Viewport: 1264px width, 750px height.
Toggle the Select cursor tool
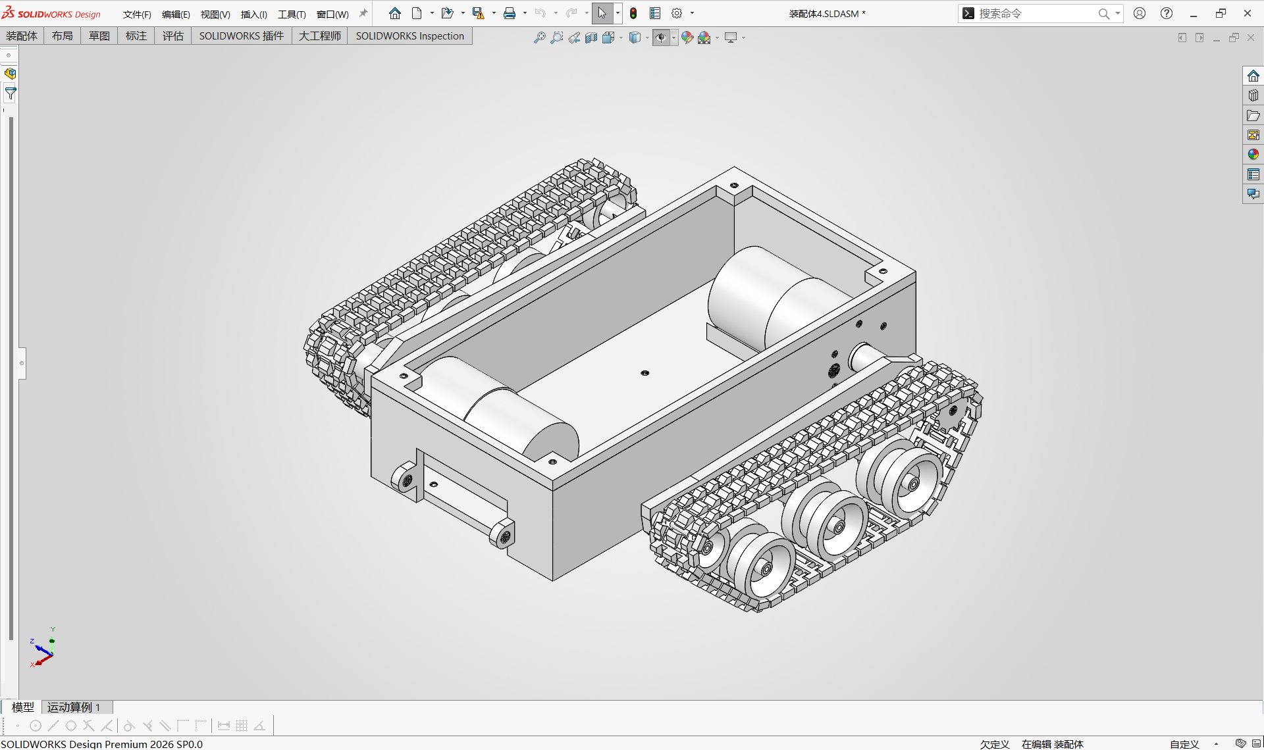point(602,13)
